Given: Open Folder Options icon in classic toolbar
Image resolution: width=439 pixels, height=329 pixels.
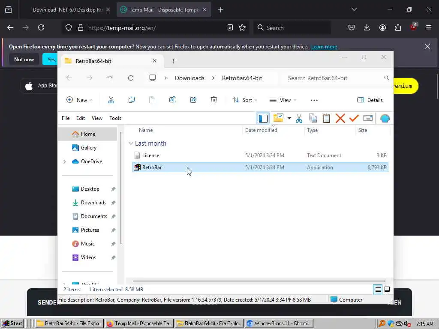Looking at the screenshot, I should 278,118.
